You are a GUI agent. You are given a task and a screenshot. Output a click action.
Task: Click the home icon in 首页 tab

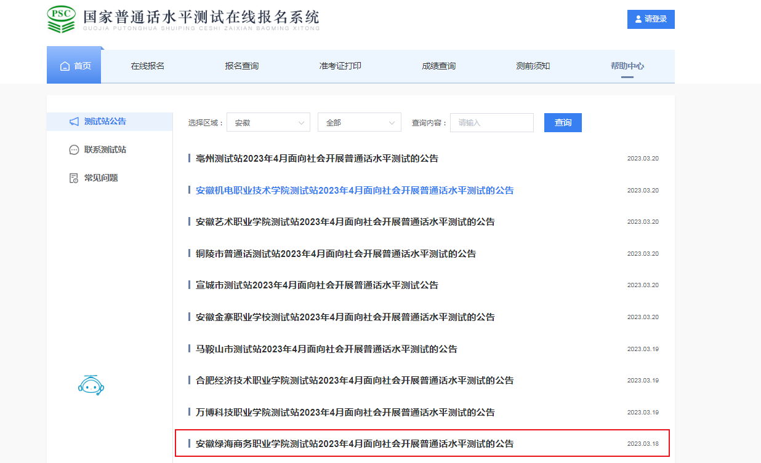click(x=65, y=66)
